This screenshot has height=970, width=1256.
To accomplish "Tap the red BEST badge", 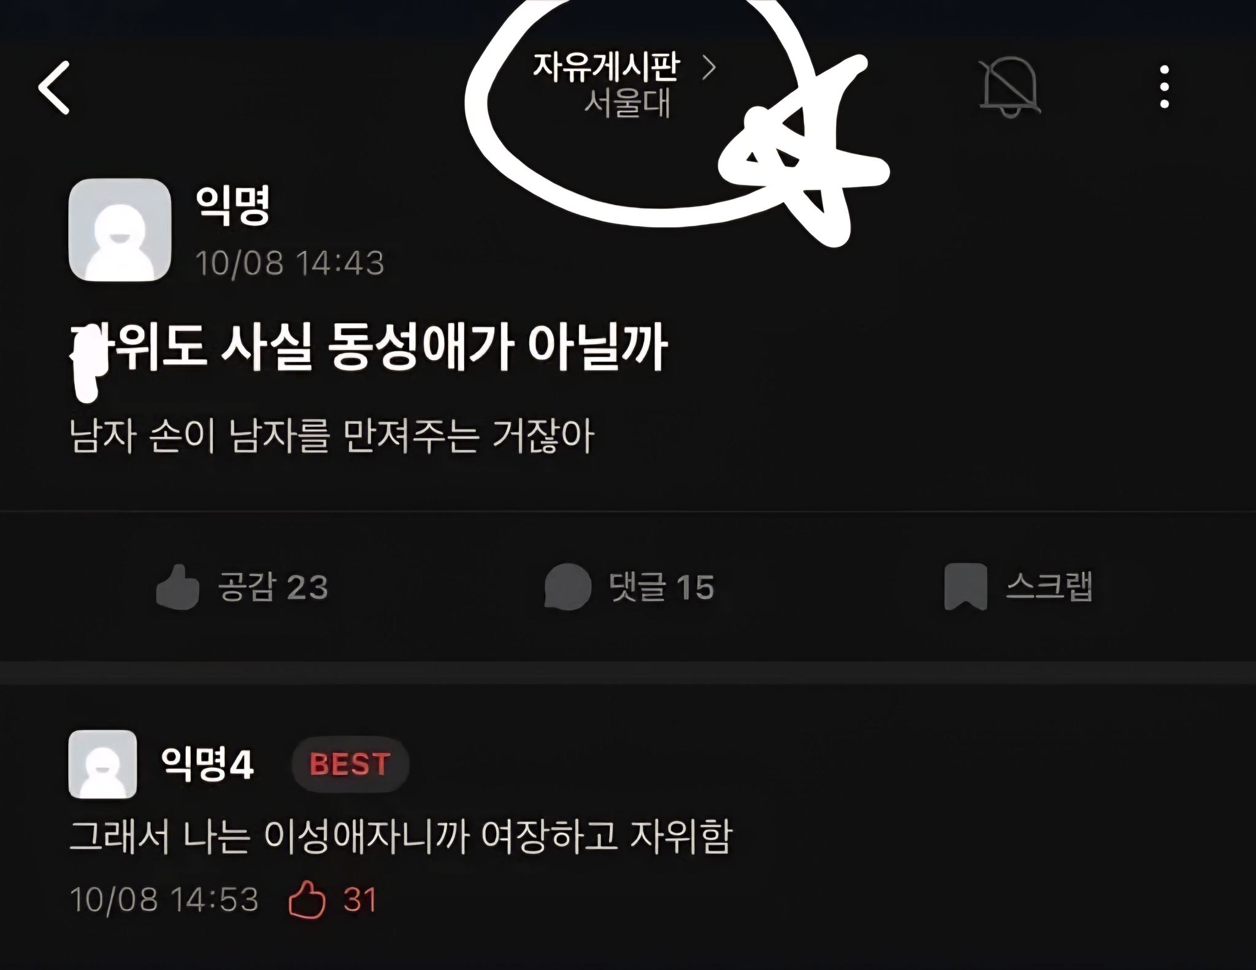I will click(350, 764).
